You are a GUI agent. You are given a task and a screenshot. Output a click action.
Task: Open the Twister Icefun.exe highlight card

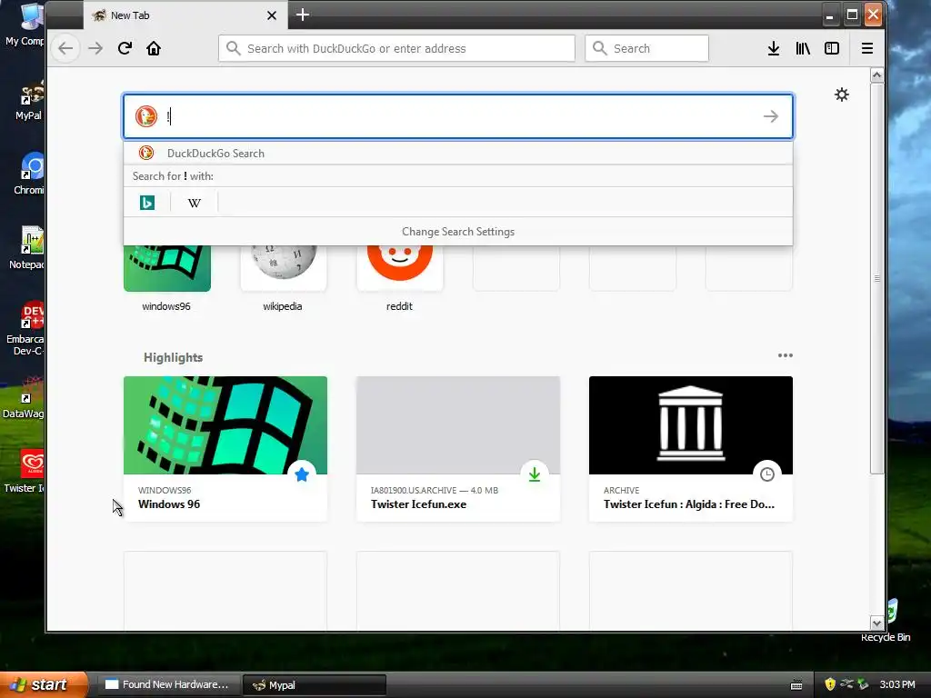[458, 449]
